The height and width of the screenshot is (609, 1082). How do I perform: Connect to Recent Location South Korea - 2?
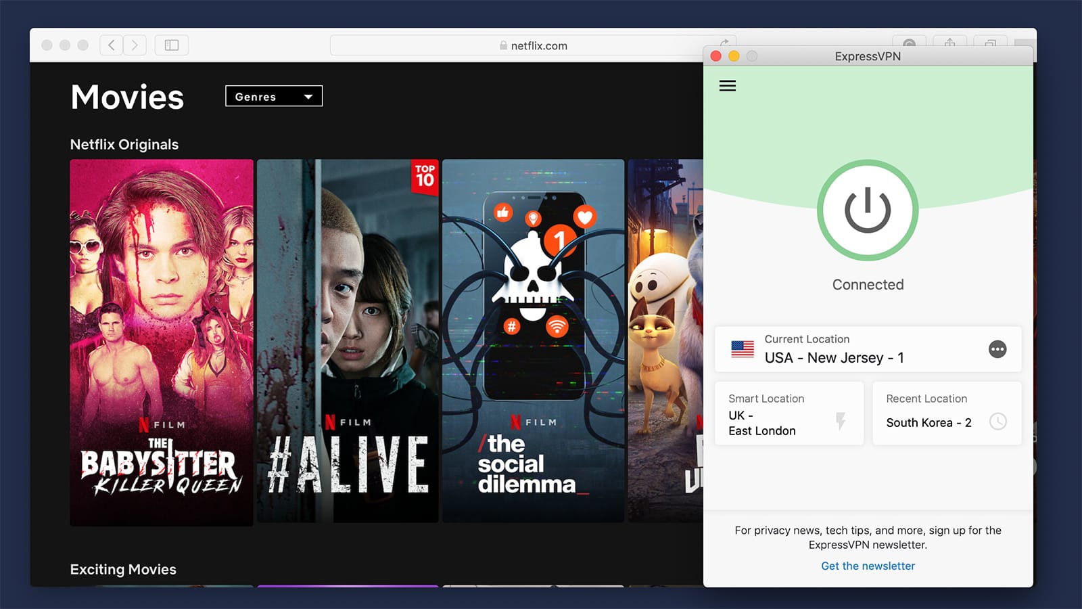pos(947,413)
